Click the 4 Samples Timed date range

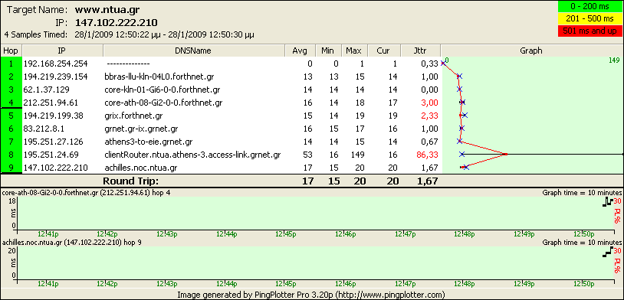[164, 34]
